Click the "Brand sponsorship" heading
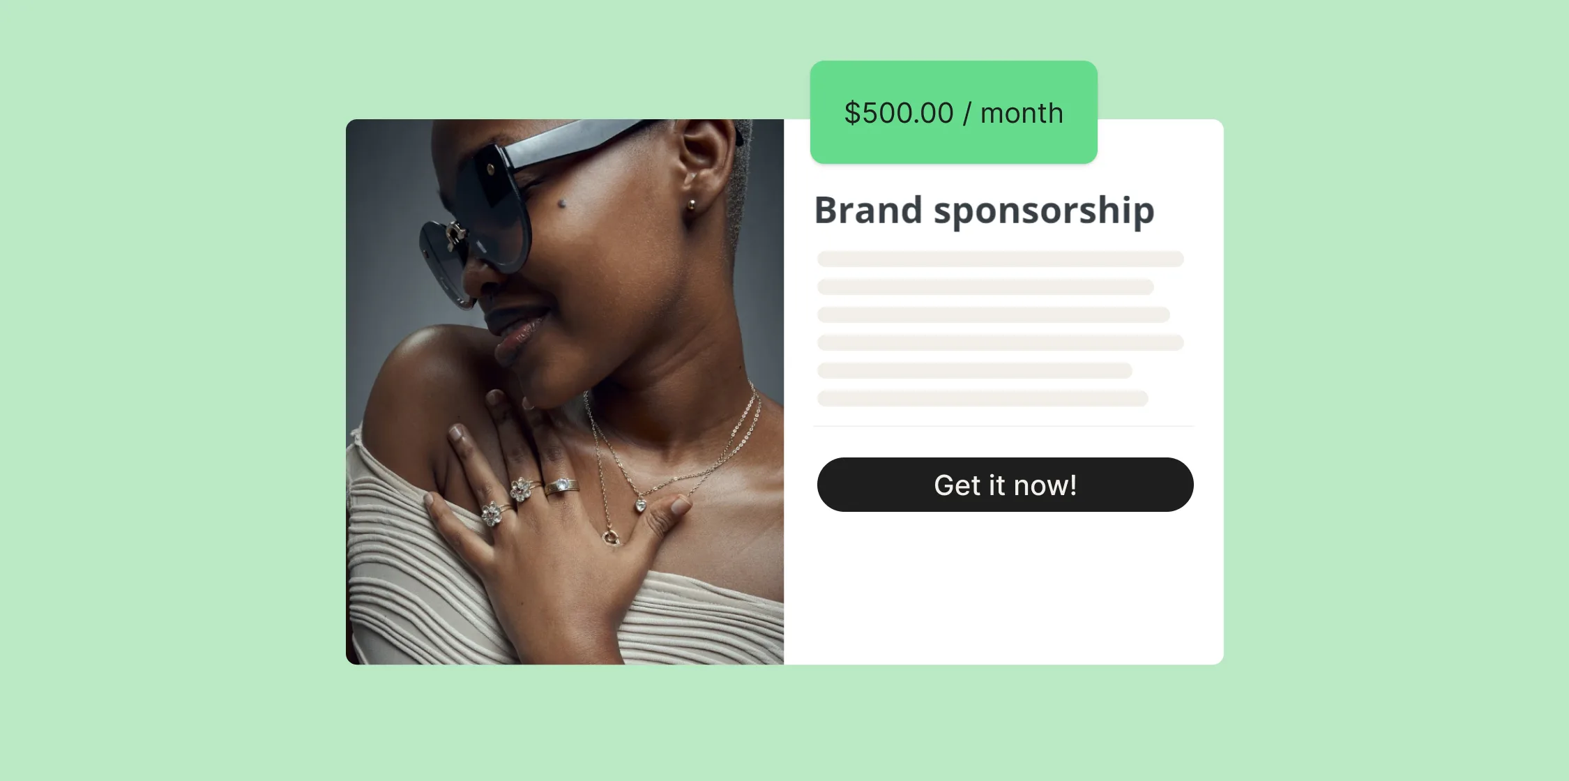 984,210
